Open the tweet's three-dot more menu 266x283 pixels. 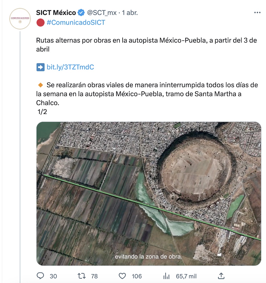[x=257, y=13]
